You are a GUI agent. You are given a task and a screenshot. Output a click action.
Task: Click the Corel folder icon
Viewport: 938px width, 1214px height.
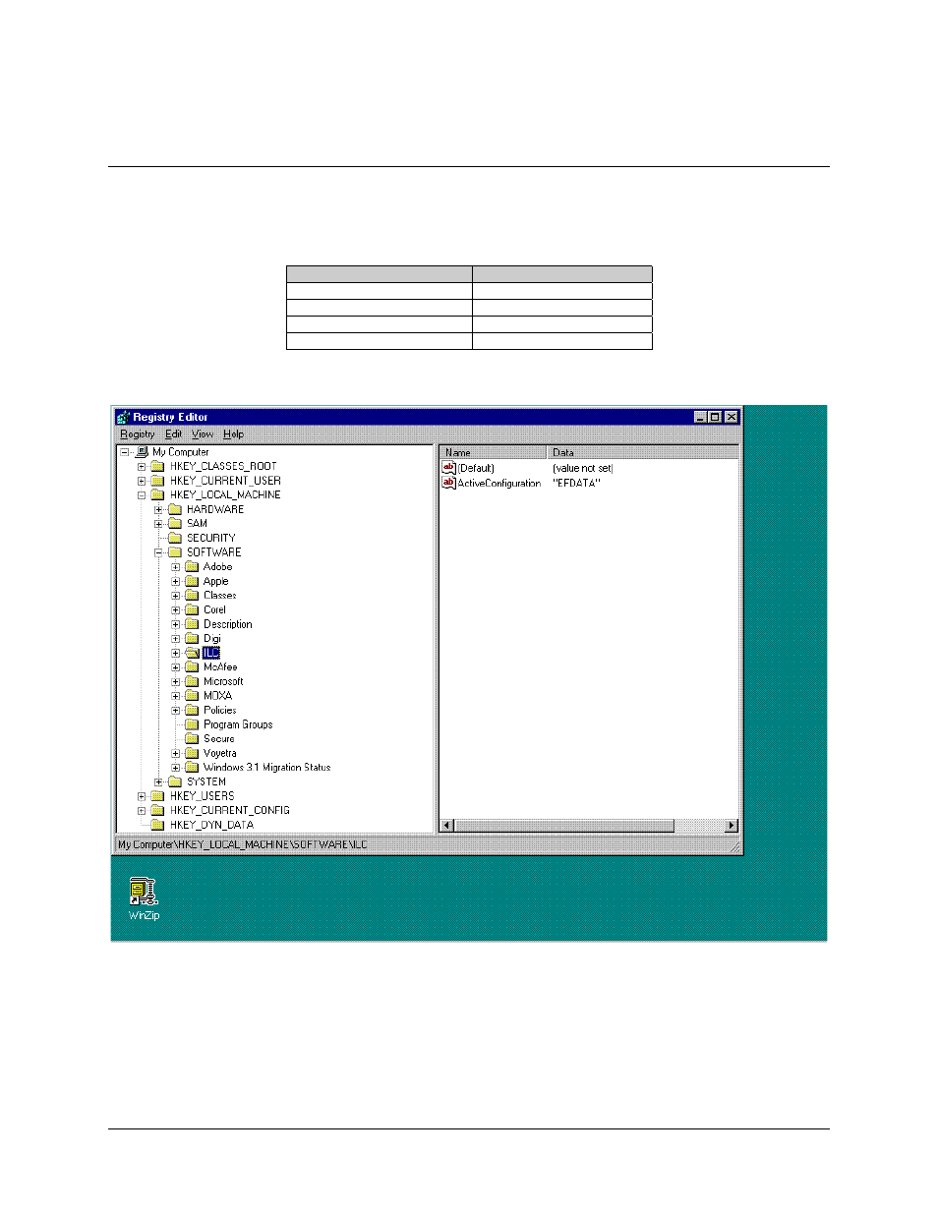pyautogui.click(x=192, y=609)
